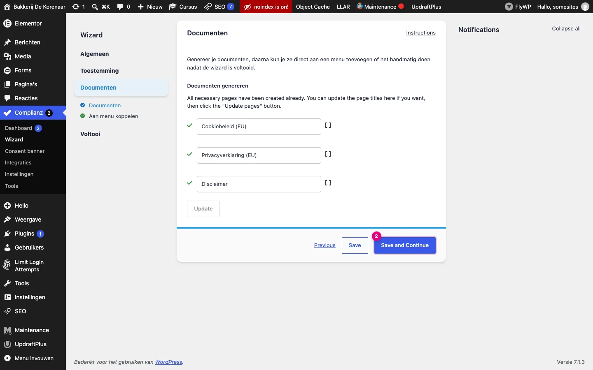Open shortcode brackets for Disclaimer
The height and width of the screenshot is (370, 593).
(x=328, y=183)
